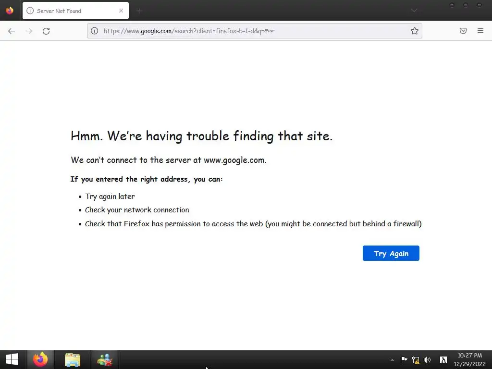
Task: Click the Try Again button
Action: pyautogui.click(x=391, y=253)
